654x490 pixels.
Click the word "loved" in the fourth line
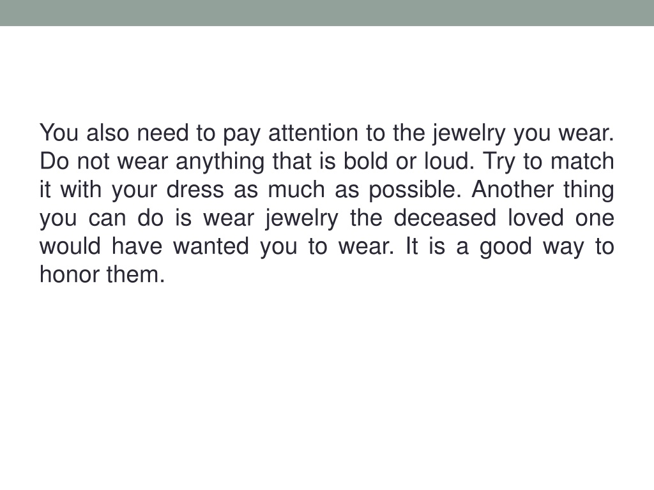click(x=536, y=218)
